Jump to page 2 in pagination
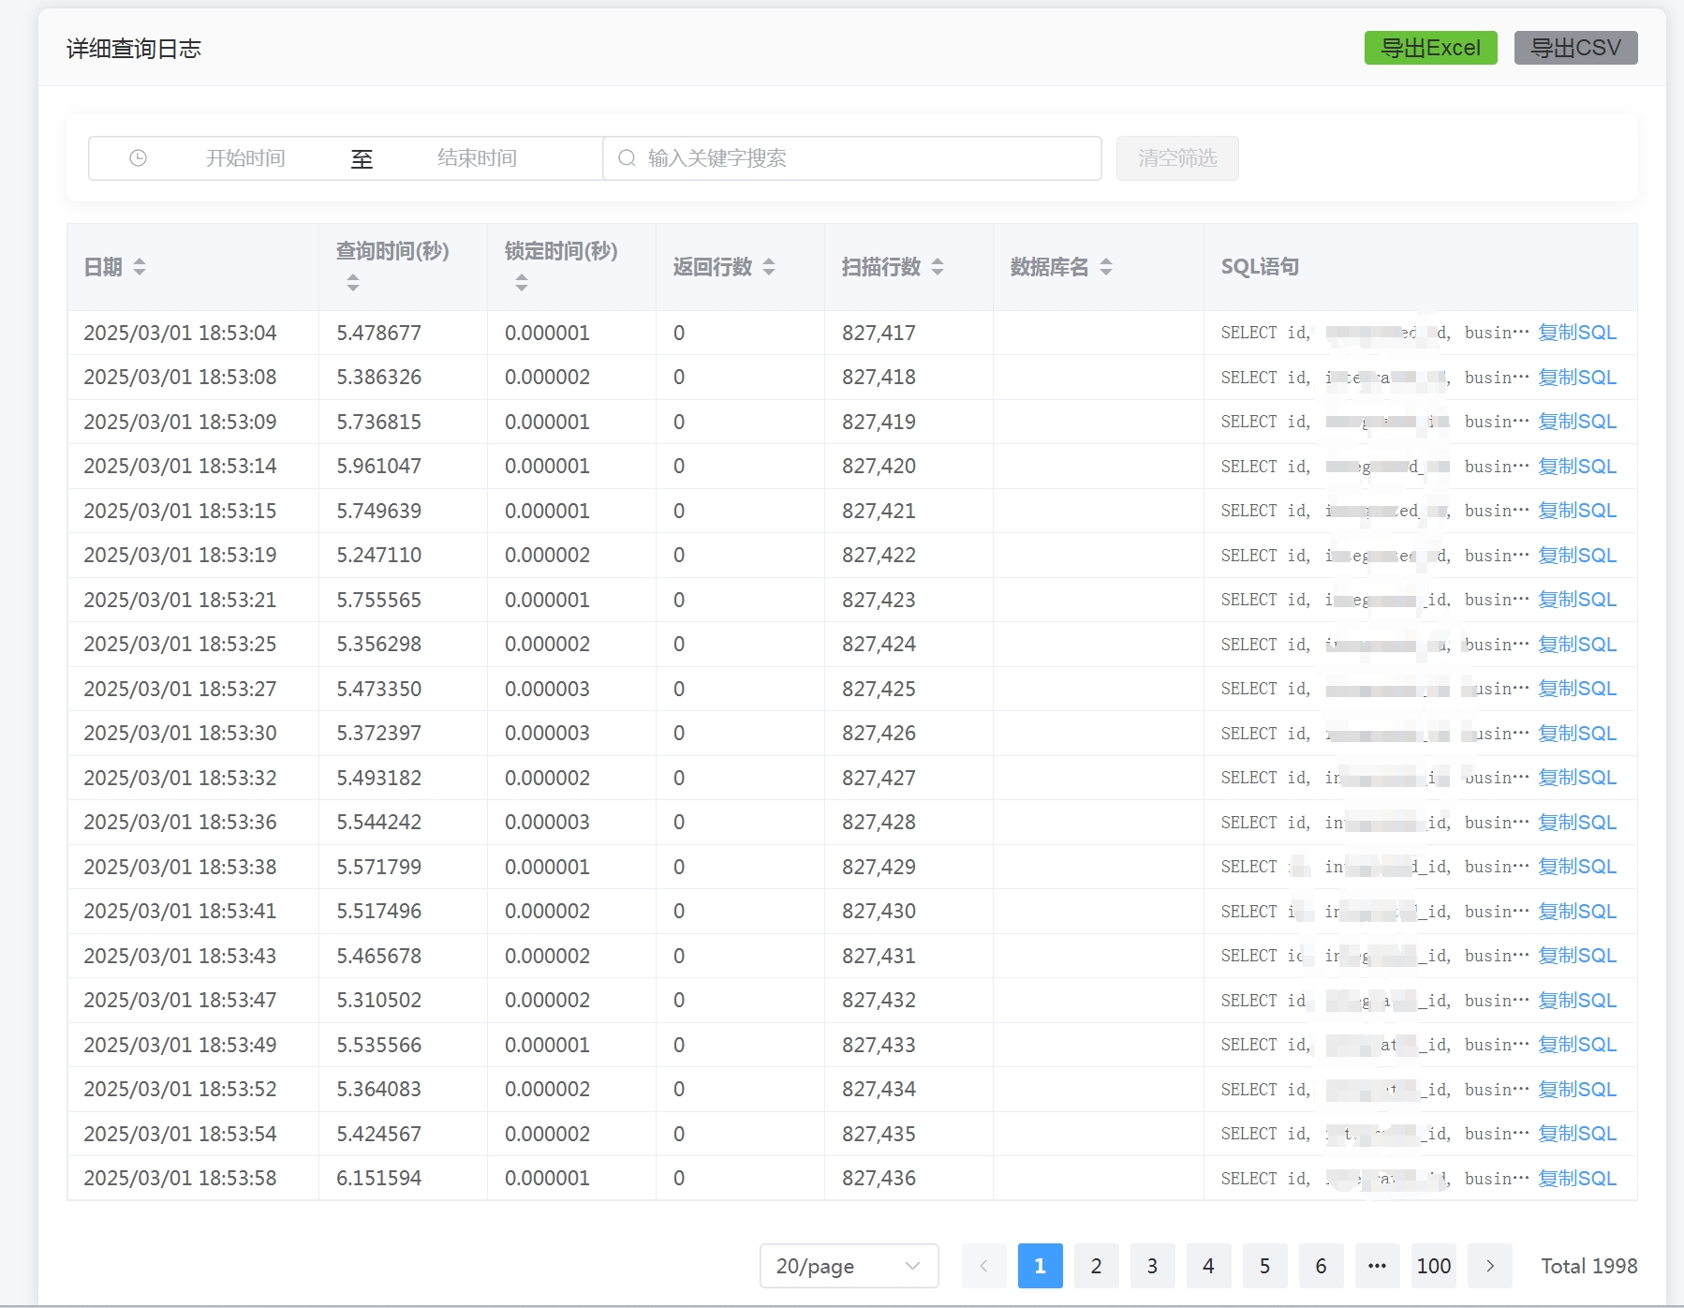 click(x=1096, y=1266)
